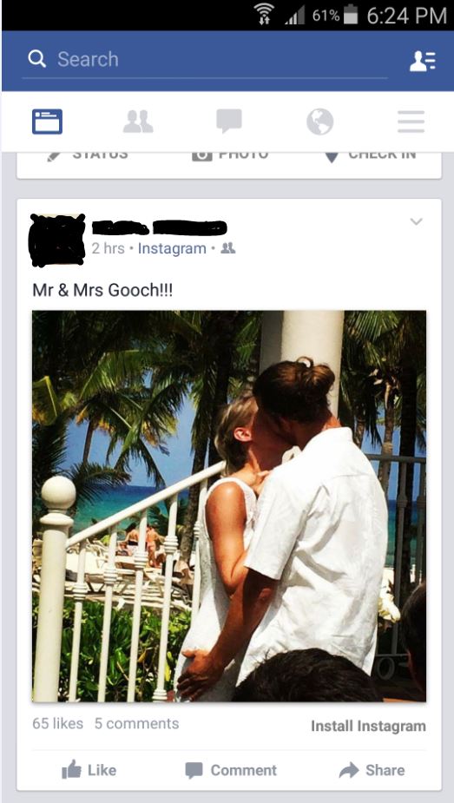Tap the magnifying glass search icon
The image size is (454, 803).
tap(36, 59)
